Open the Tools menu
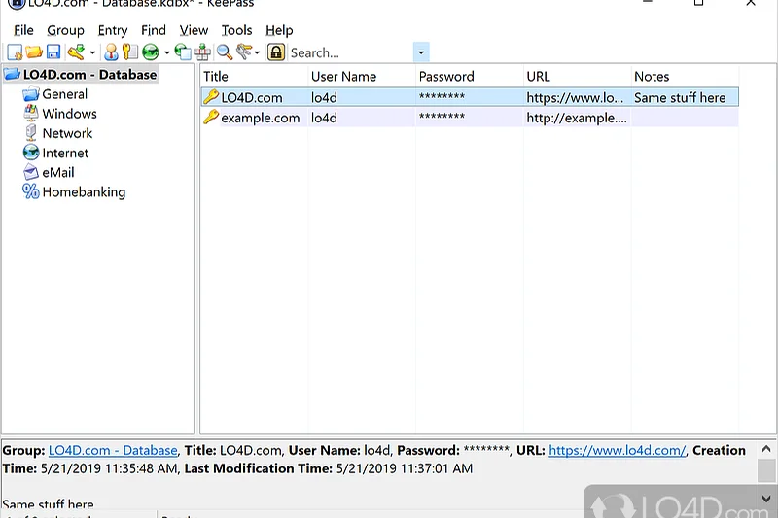Viewport: 778px width, 518px height. point(236,30)
